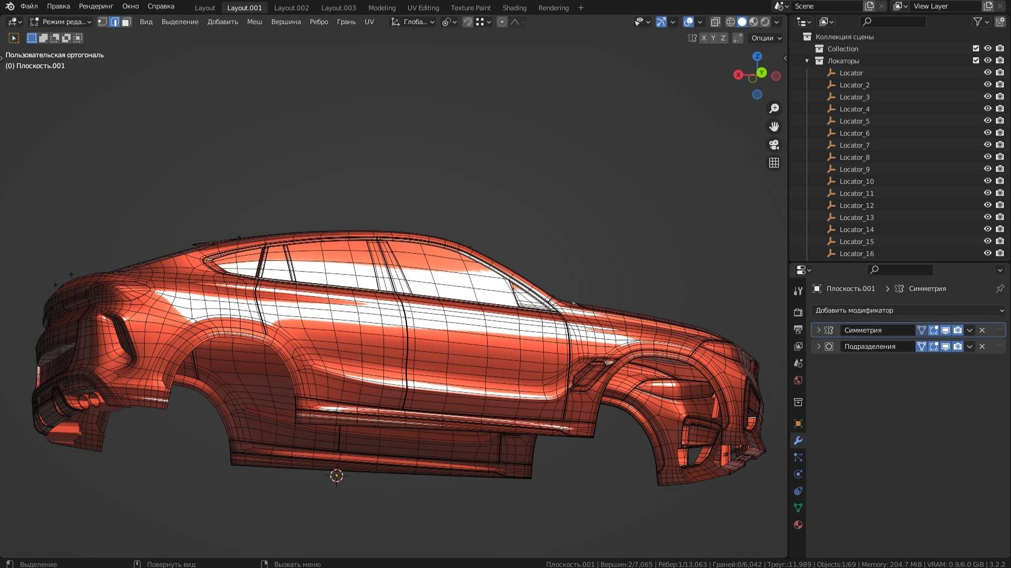Activate the viewport Zoom magnifier icon
Viewport: 1011px width, 568px height.
pyautogui.click(x=774, y=108)
